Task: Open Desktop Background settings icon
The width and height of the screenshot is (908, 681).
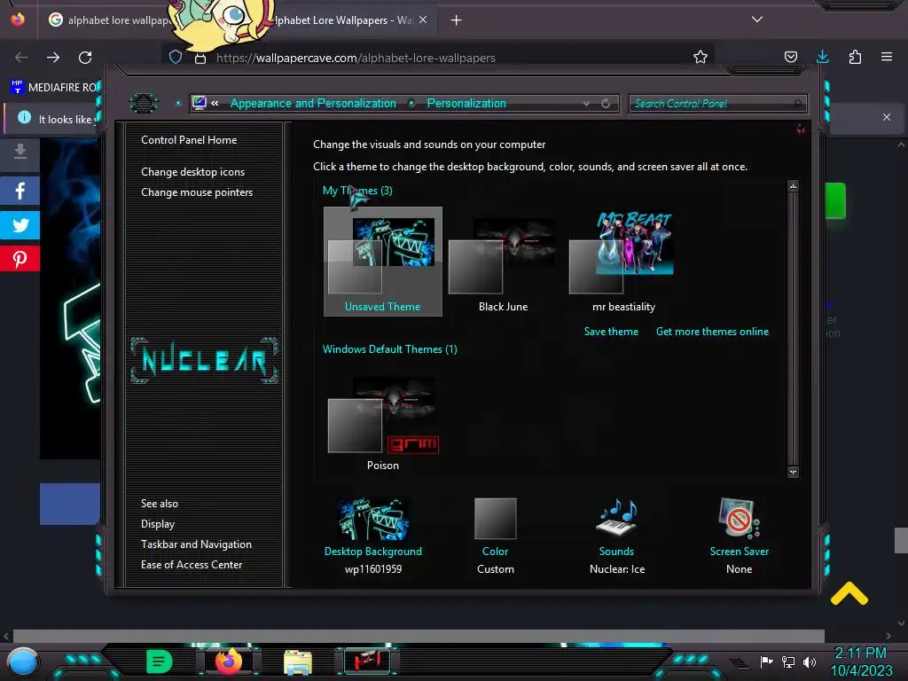Action: click(x=373, y=520)
